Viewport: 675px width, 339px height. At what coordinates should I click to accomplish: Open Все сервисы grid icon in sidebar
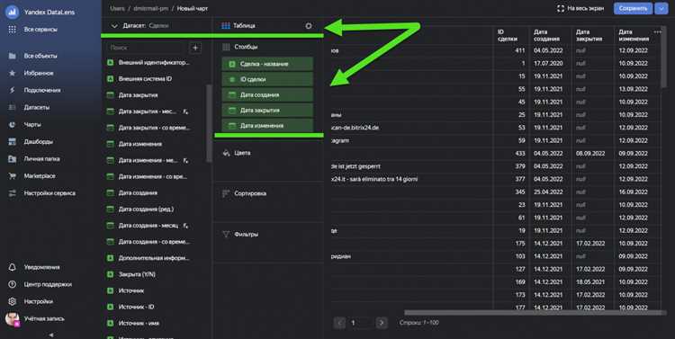click(x=12, y=30)
